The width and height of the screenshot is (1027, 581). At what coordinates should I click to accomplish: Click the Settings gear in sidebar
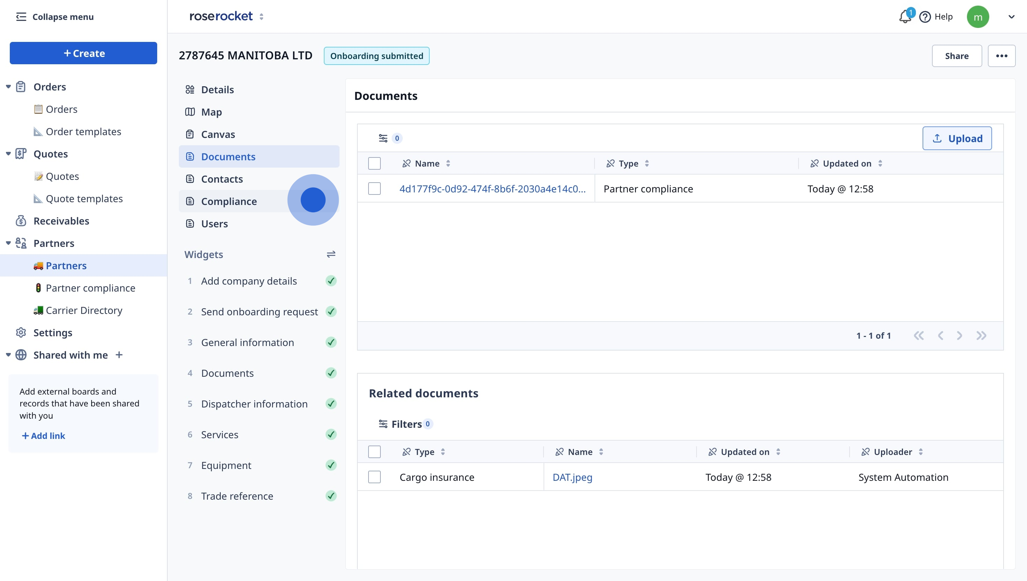coord(21,332)
